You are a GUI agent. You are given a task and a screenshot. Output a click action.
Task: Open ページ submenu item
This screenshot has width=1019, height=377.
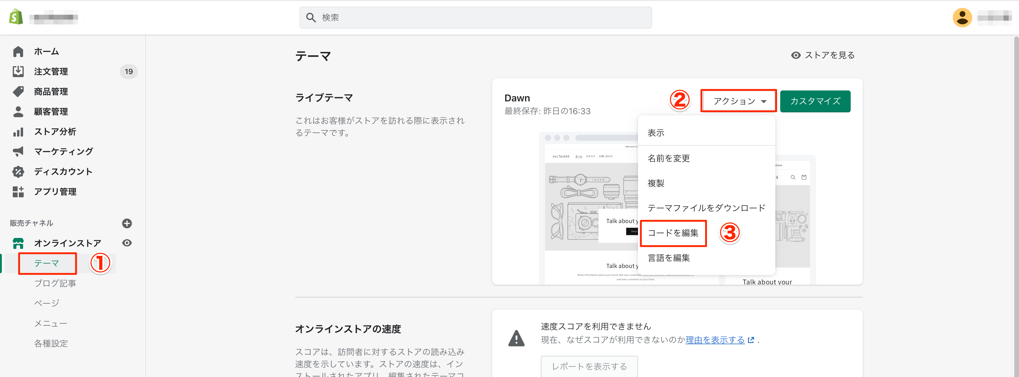coord(46,303)
